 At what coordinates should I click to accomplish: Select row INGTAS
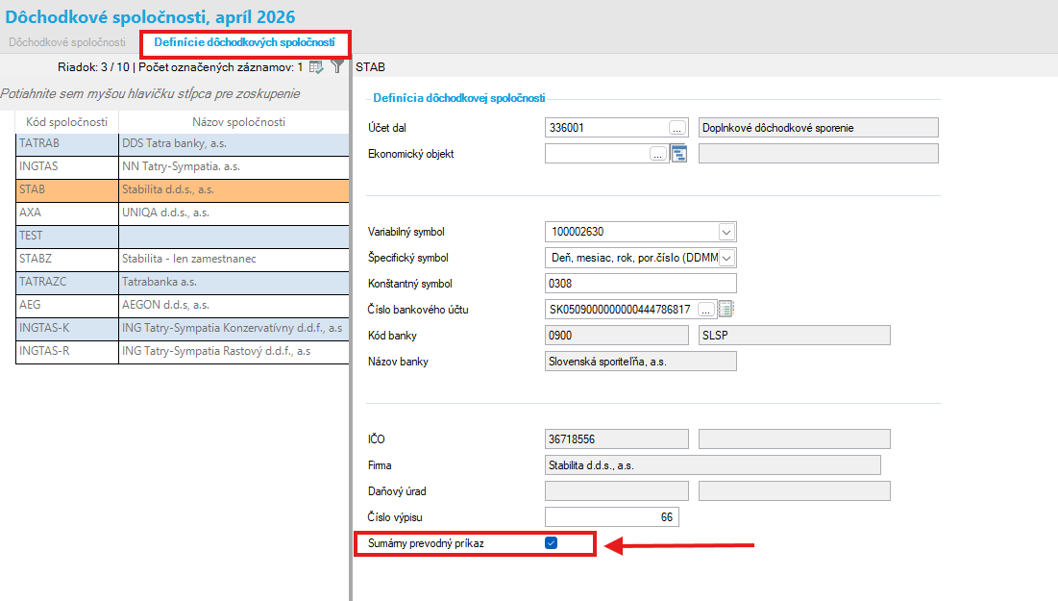183,166
